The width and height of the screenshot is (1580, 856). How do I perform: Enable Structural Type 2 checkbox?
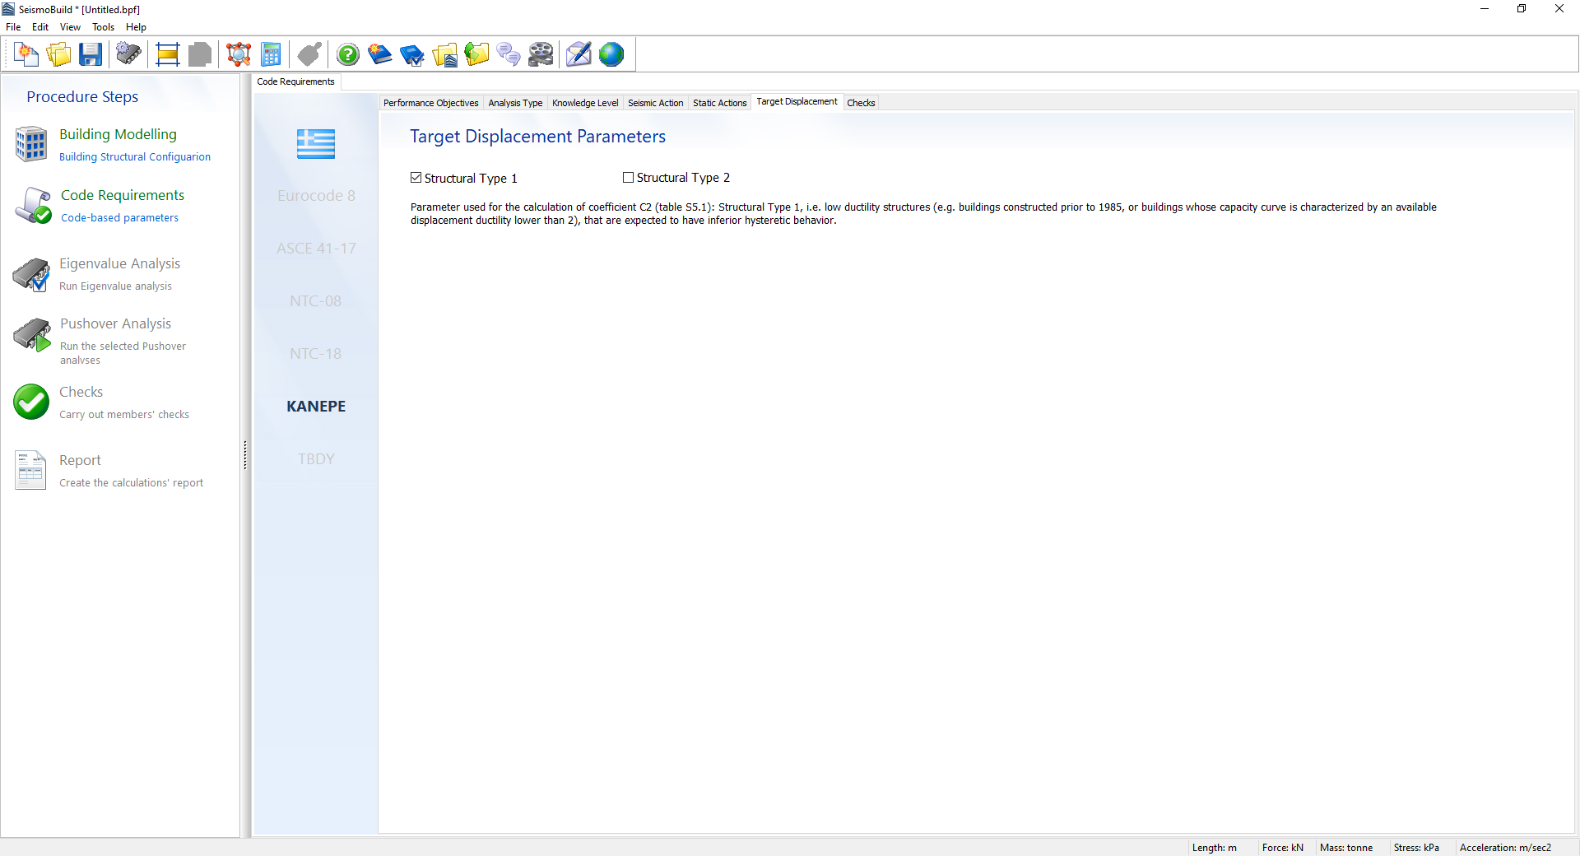[x=629, y=178]
